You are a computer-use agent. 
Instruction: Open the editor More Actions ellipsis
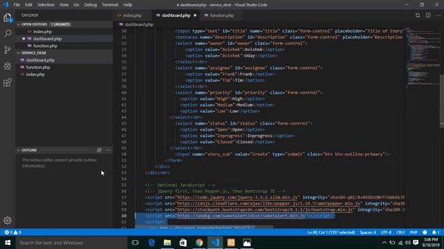click(x=438, y=15)
